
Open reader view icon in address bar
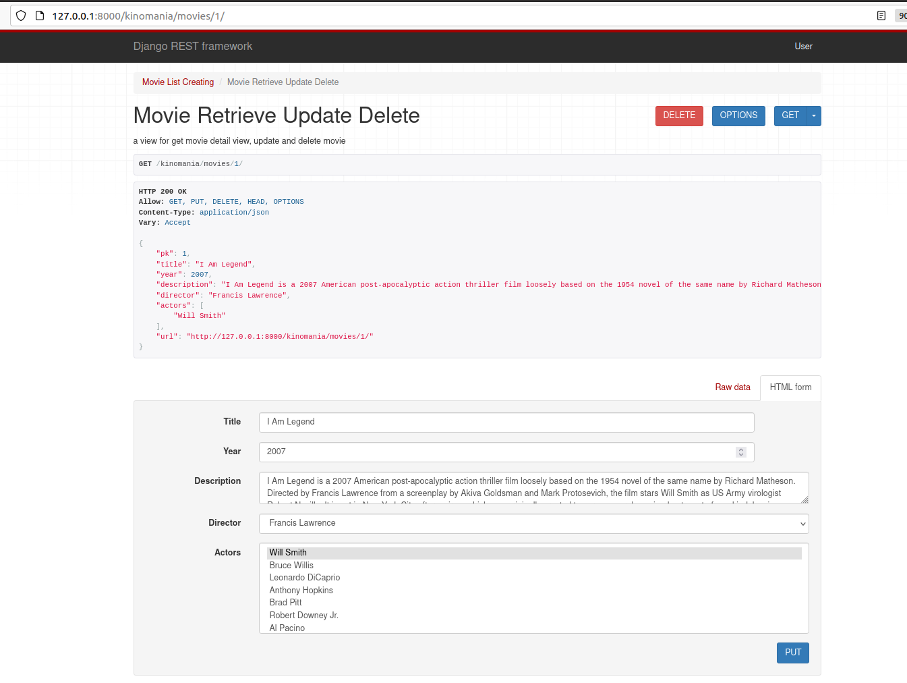tap(881, 16)
